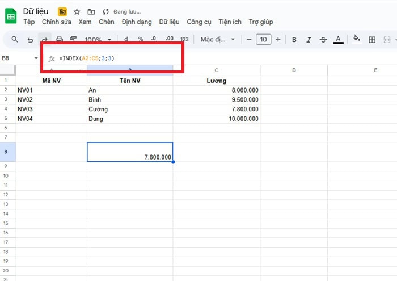Open the font Mặc đị... dropdown
This screenshot has height=281, width=397.
click(218, 40)
